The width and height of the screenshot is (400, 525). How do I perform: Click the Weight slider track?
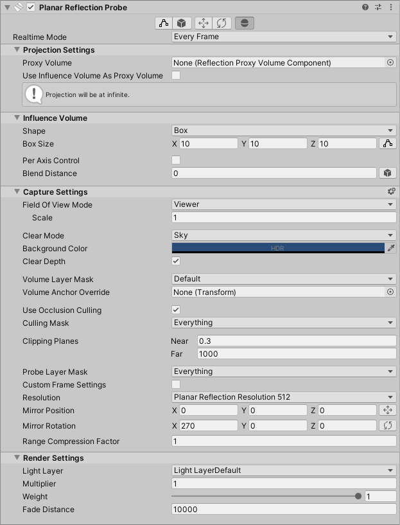(265, 496)
